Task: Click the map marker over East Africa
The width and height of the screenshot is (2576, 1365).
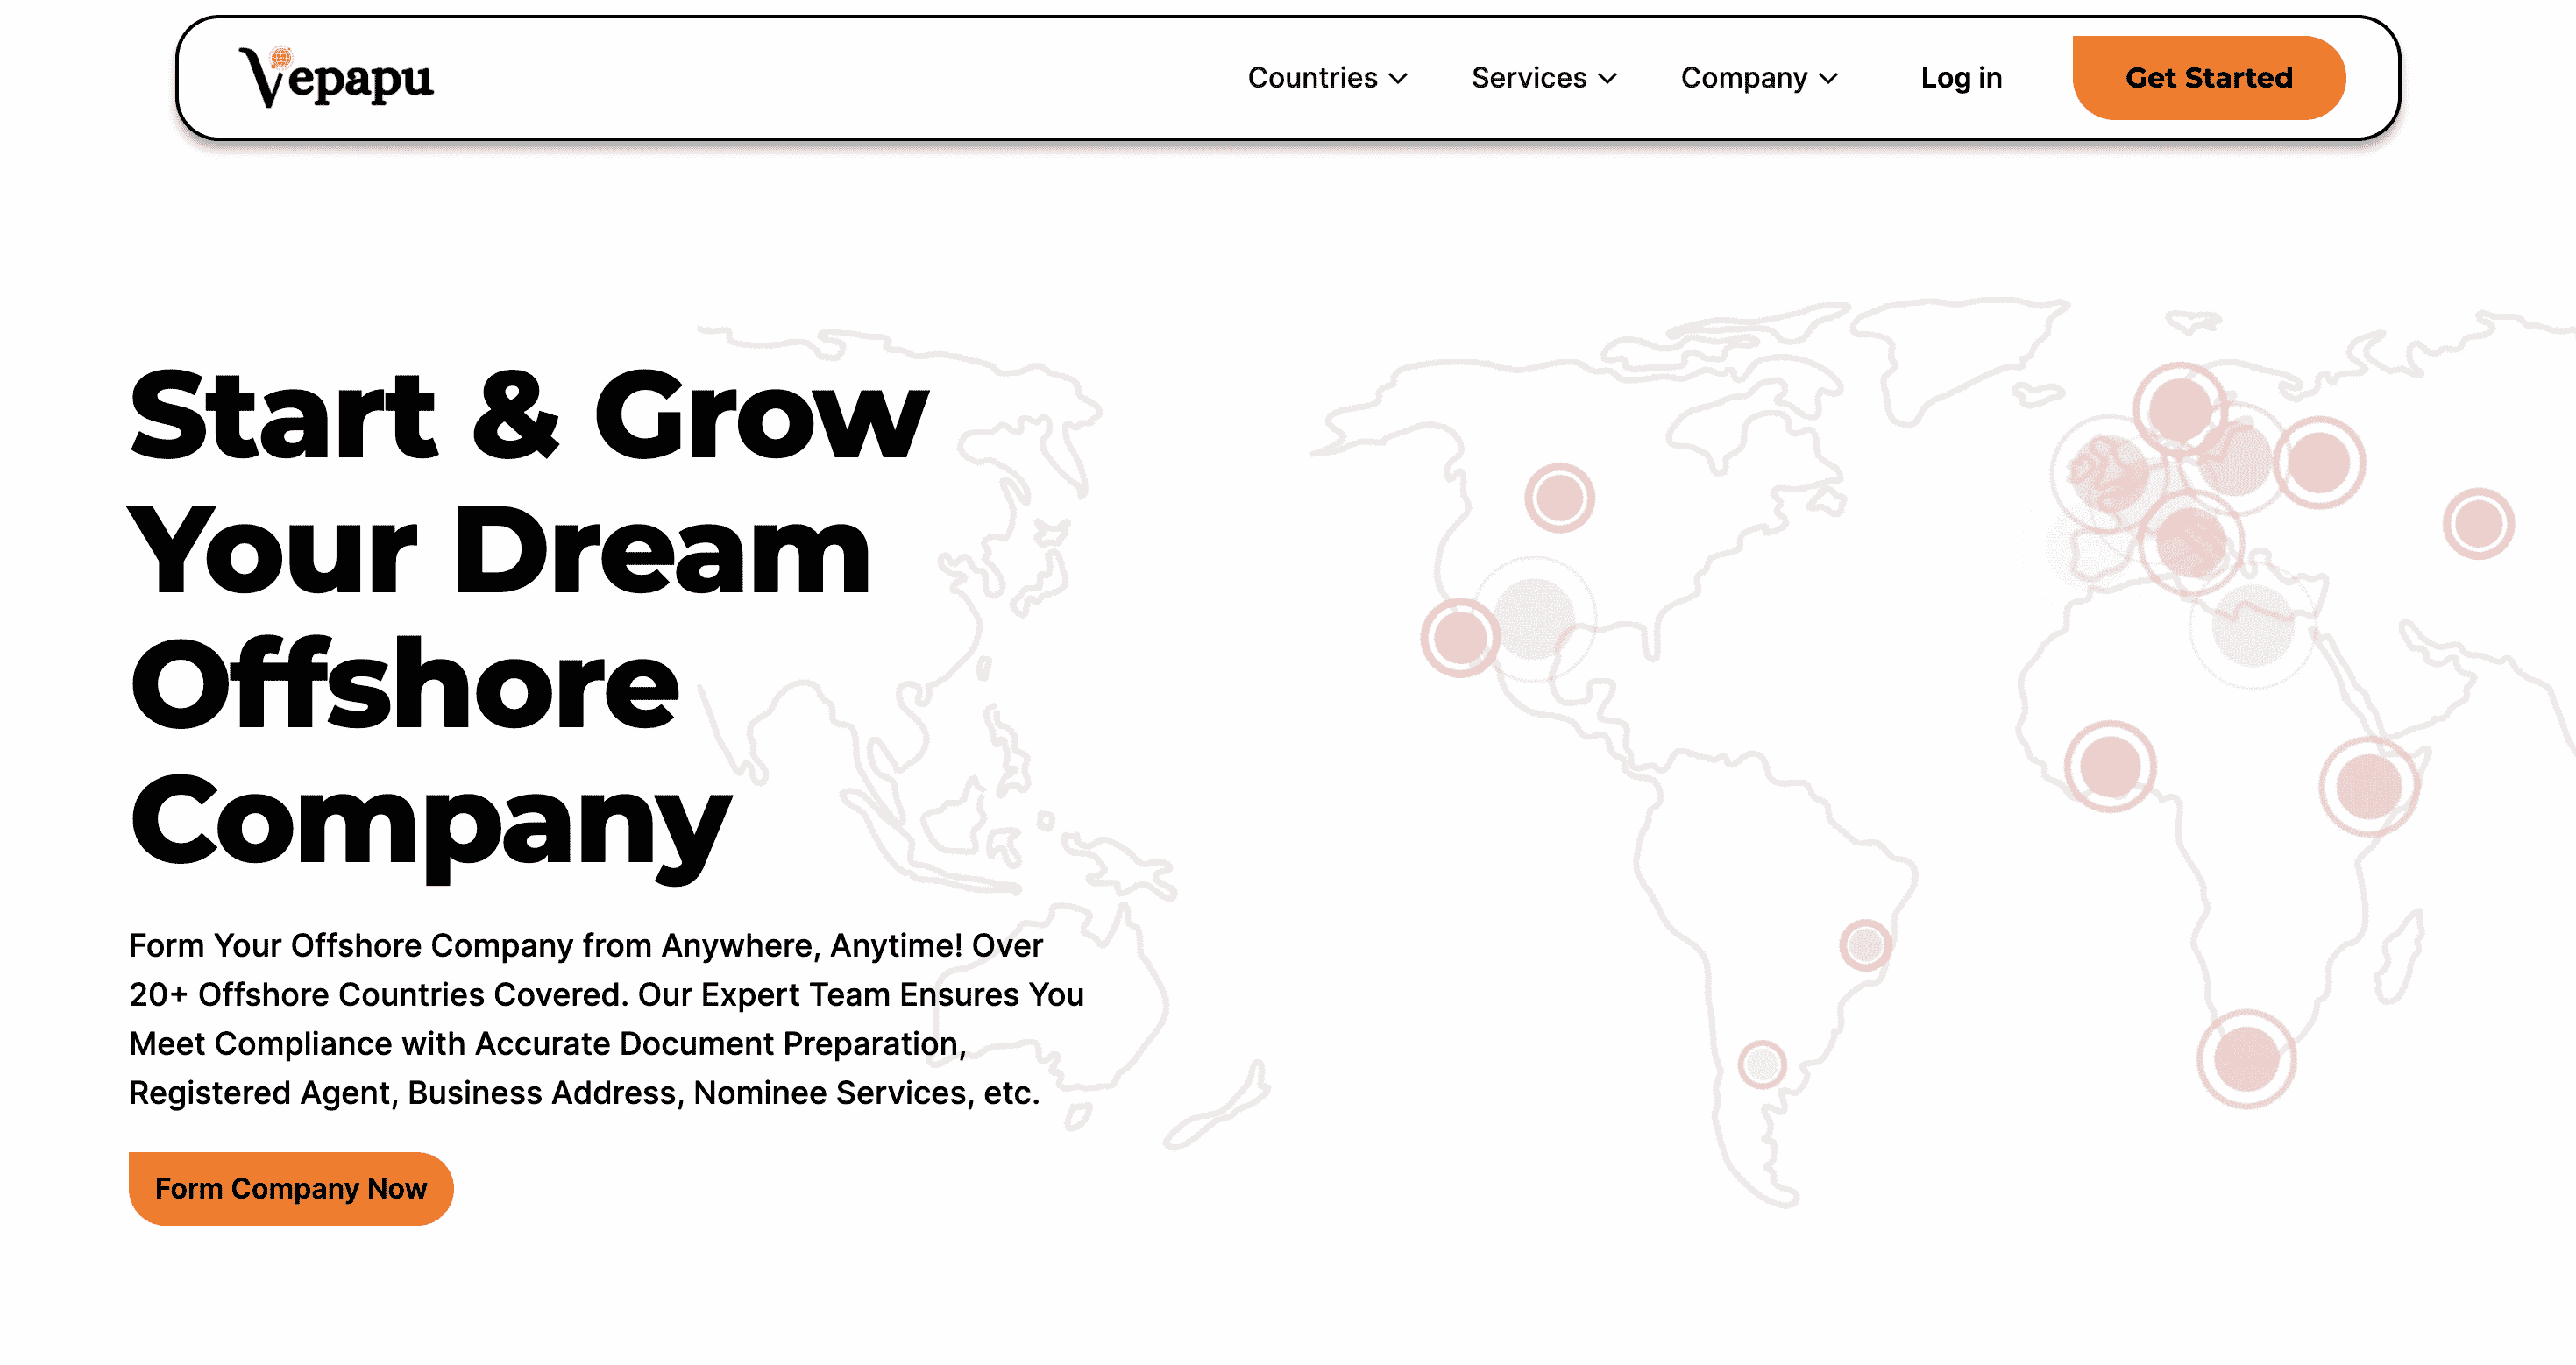Action: pos(2369,787)
